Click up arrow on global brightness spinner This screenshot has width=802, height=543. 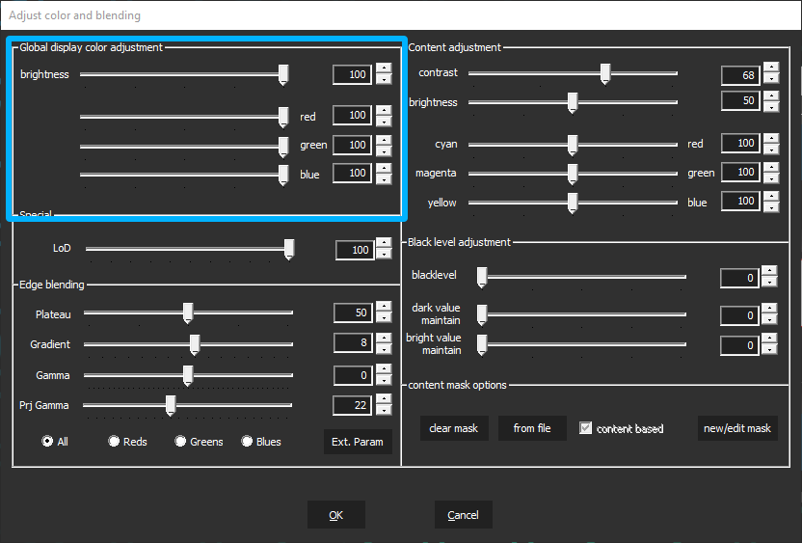tap(384, 68)
